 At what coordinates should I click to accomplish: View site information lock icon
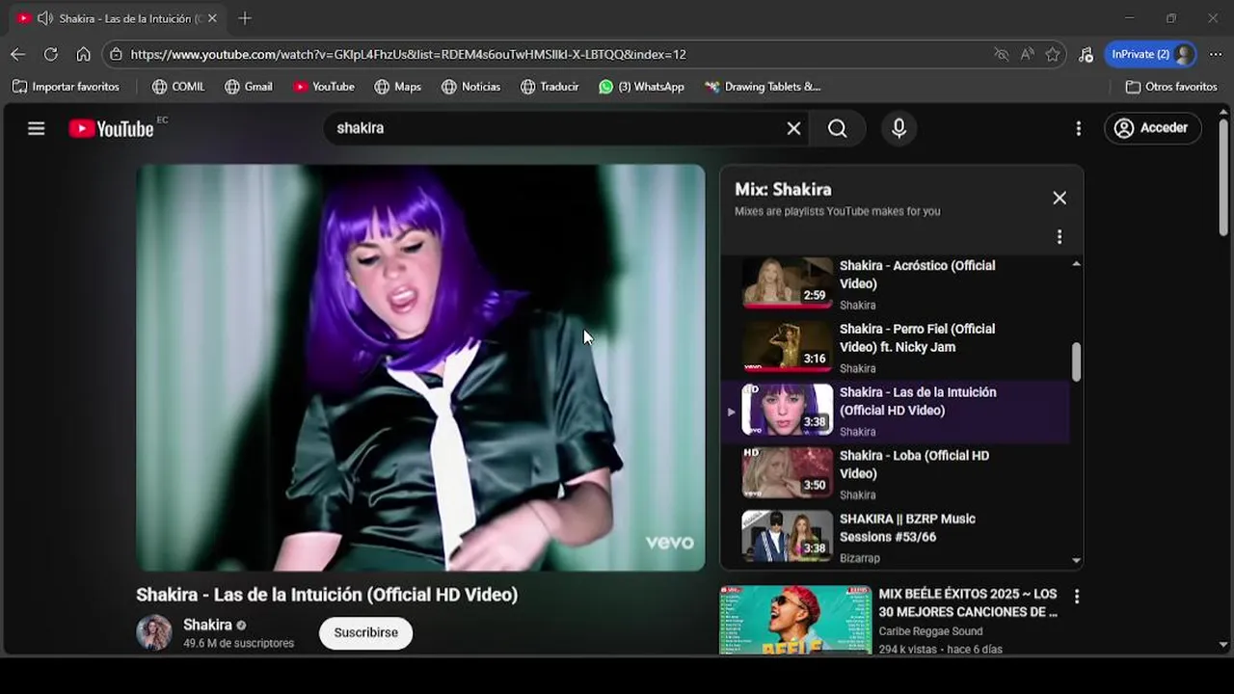(x=117, y=55)
